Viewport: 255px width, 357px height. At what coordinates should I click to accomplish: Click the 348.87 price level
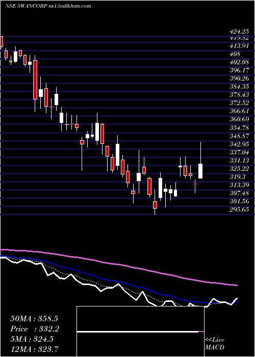[239, 136]
